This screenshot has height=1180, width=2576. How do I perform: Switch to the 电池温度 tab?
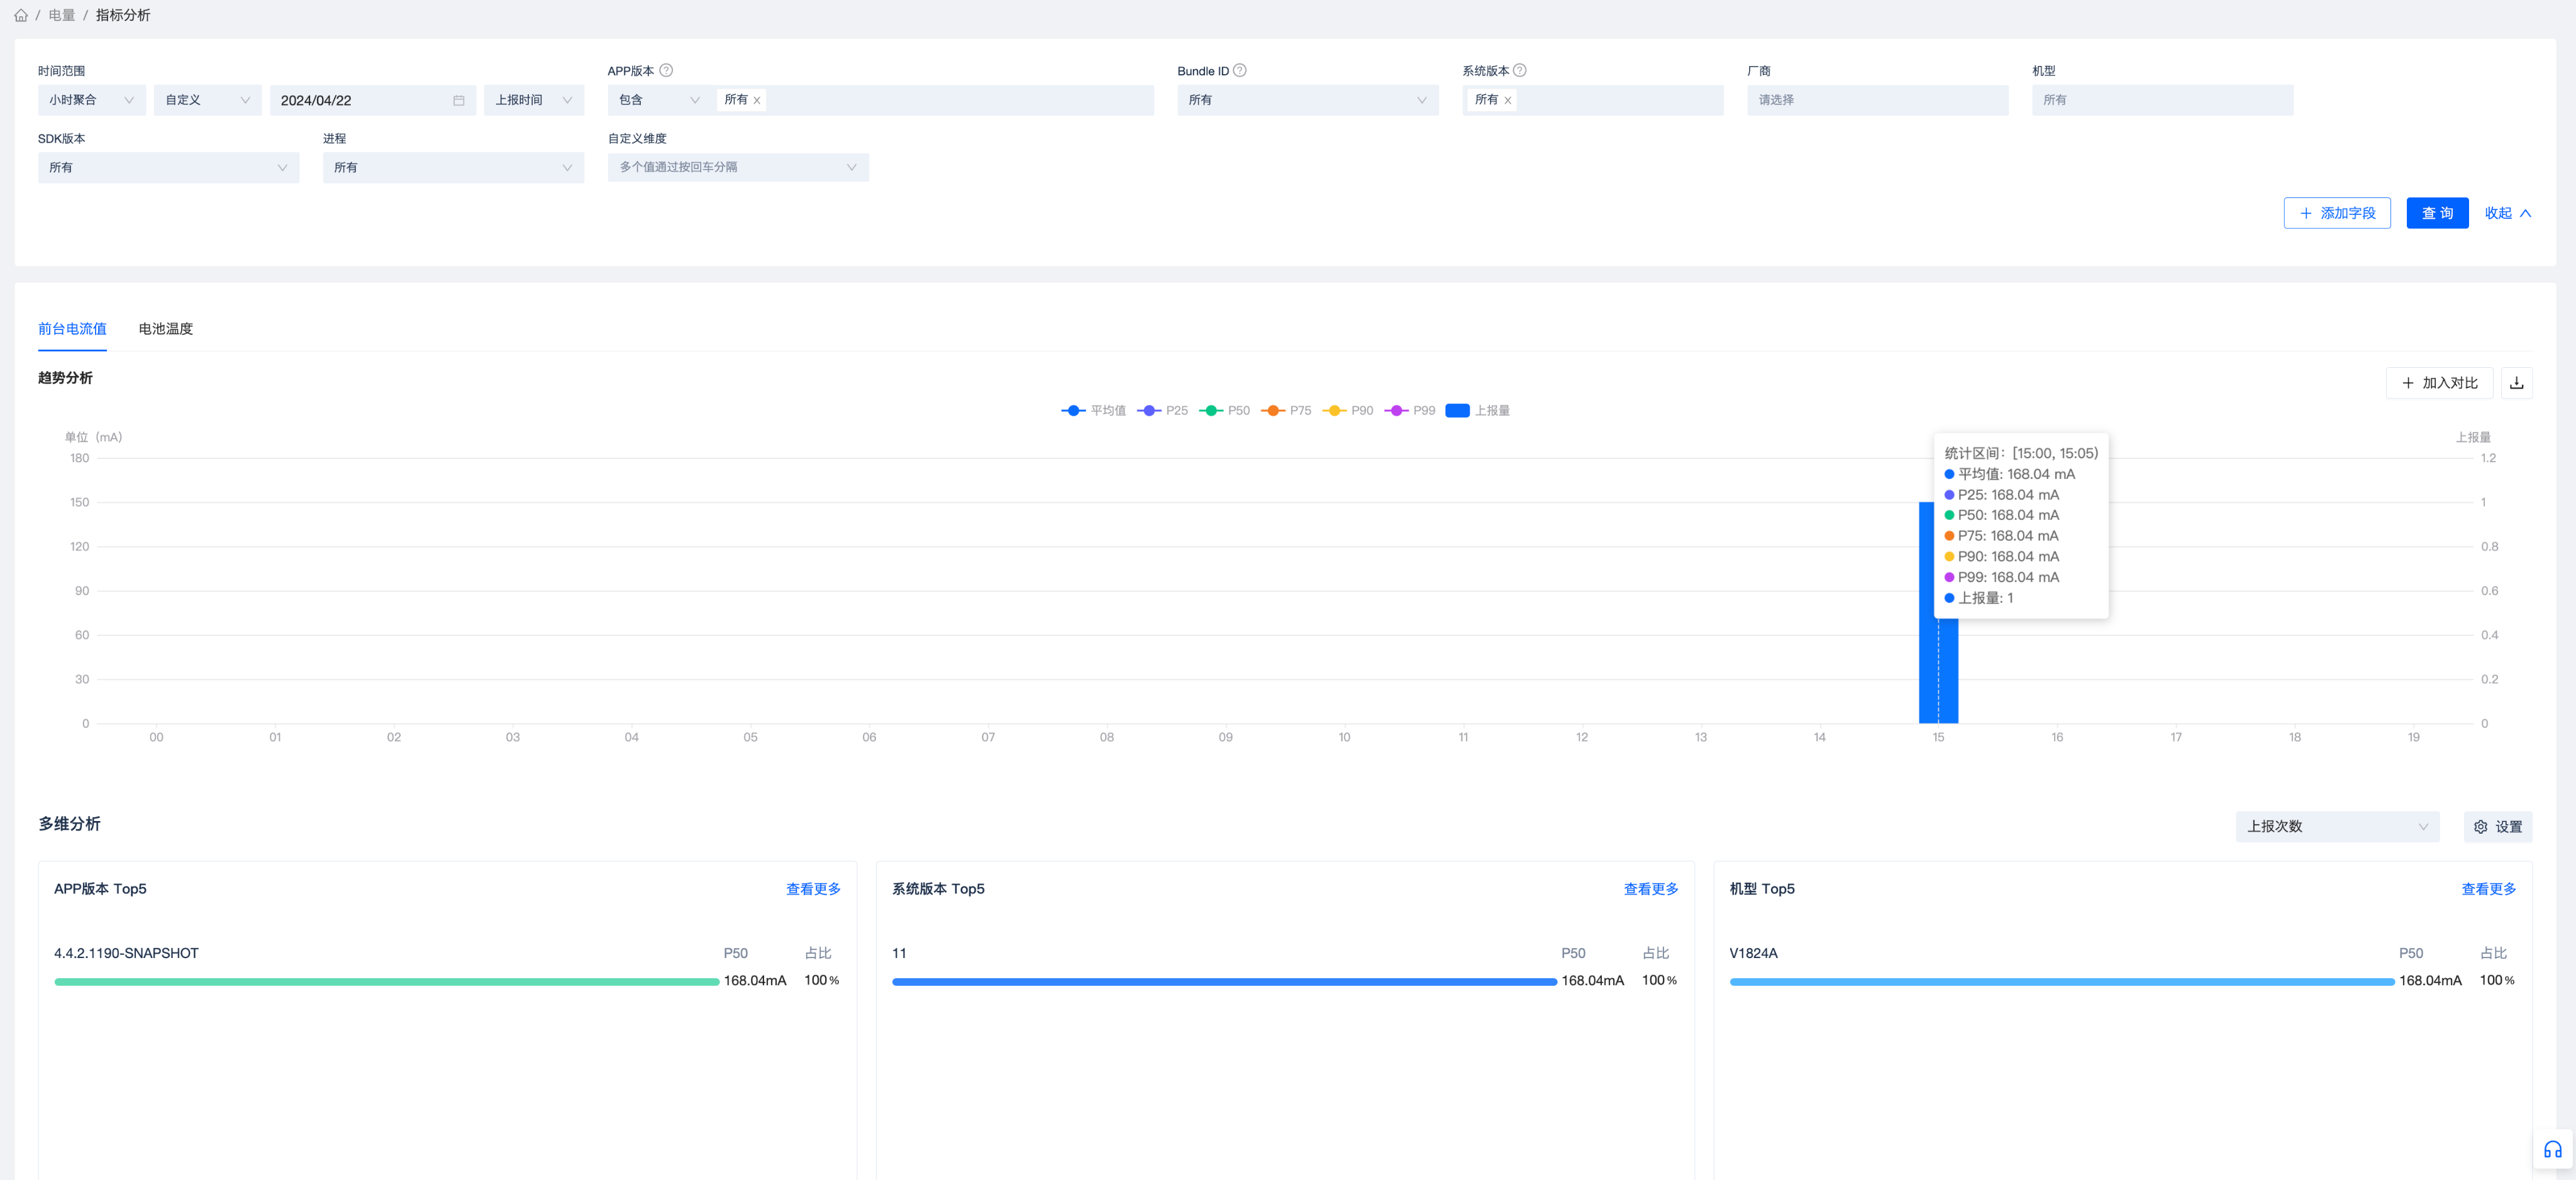[166, 328]
